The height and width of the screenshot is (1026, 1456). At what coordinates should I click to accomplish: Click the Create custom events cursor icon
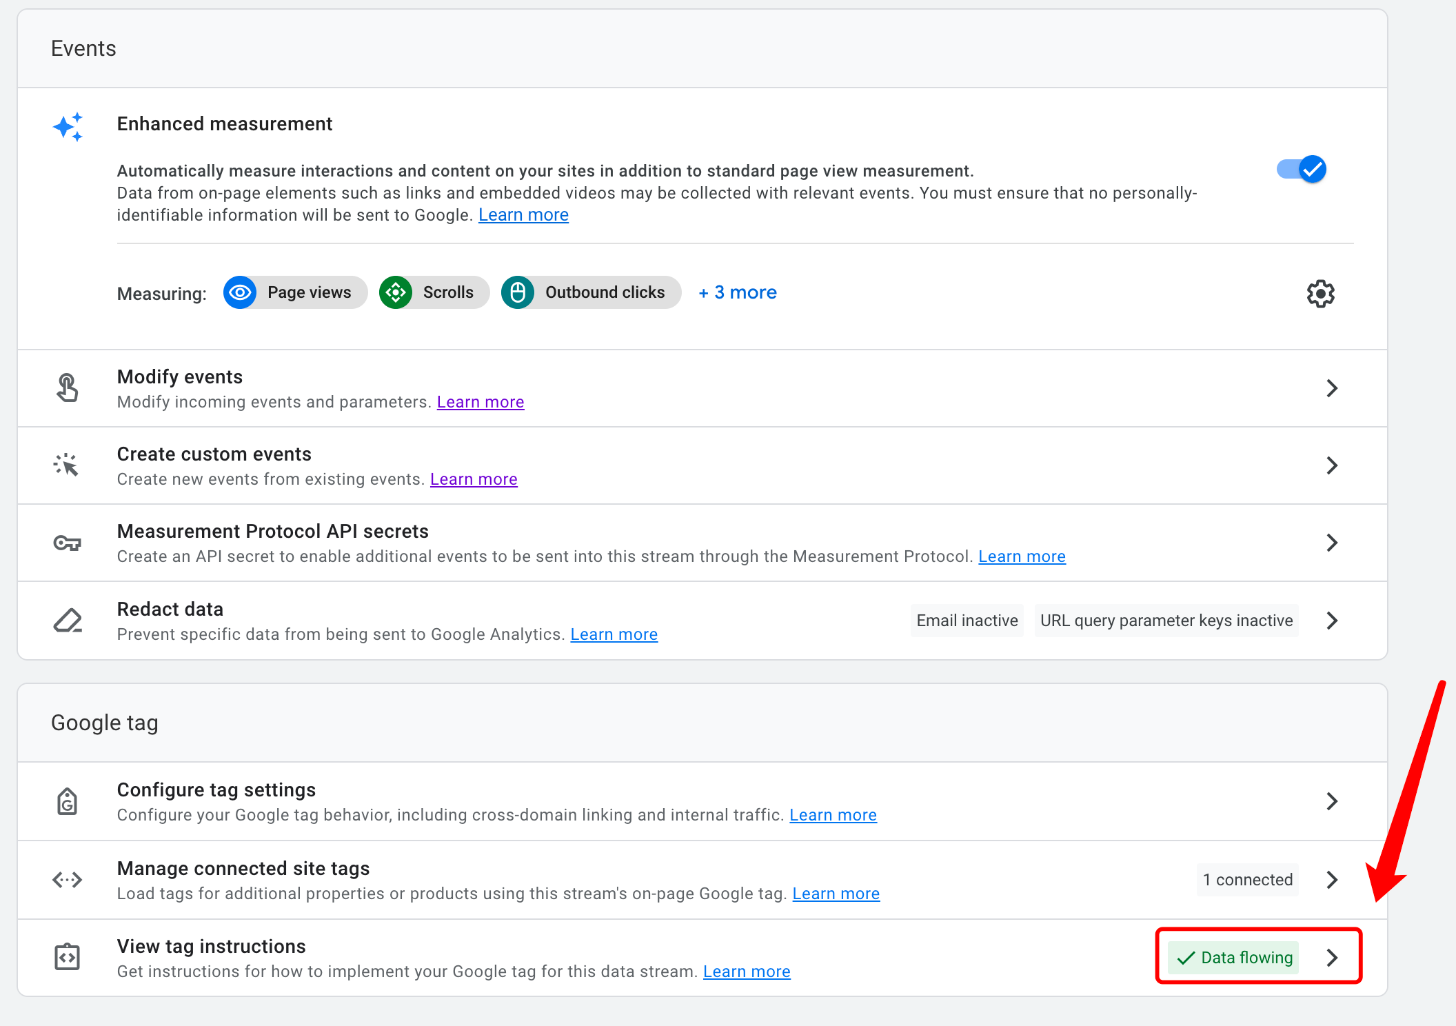coord(68,465)
